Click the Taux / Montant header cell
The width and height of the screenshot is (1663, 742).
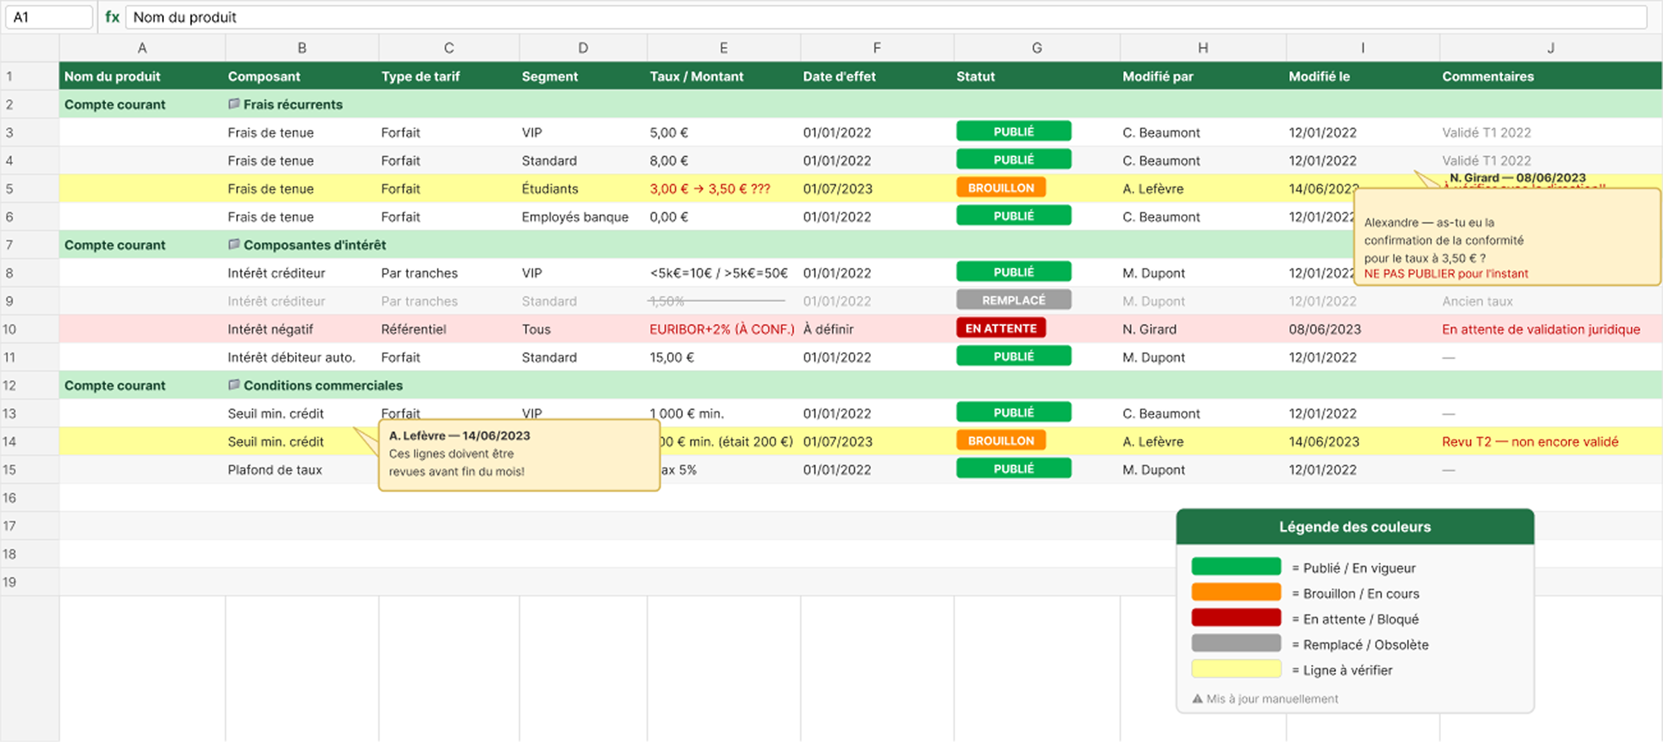(723, 76)
